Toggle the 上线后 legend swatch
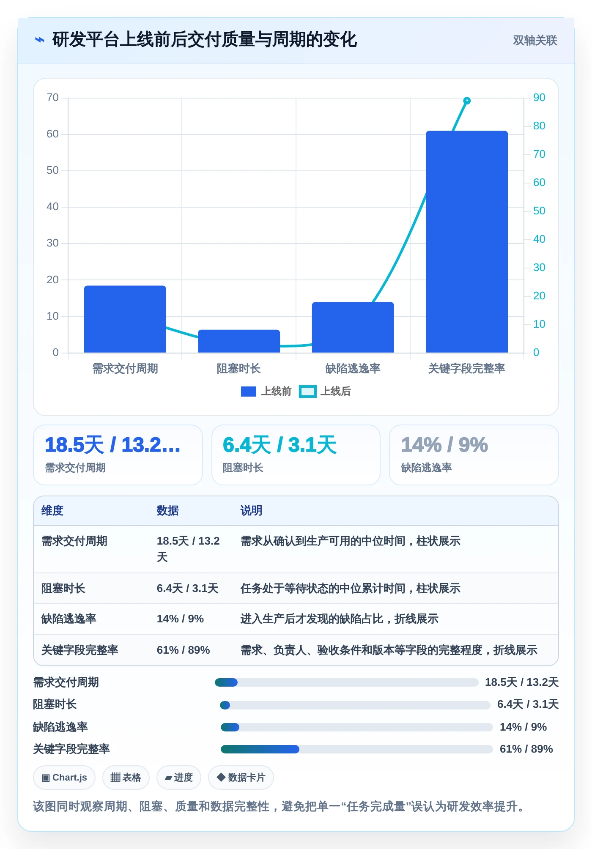 pos(307,392)
